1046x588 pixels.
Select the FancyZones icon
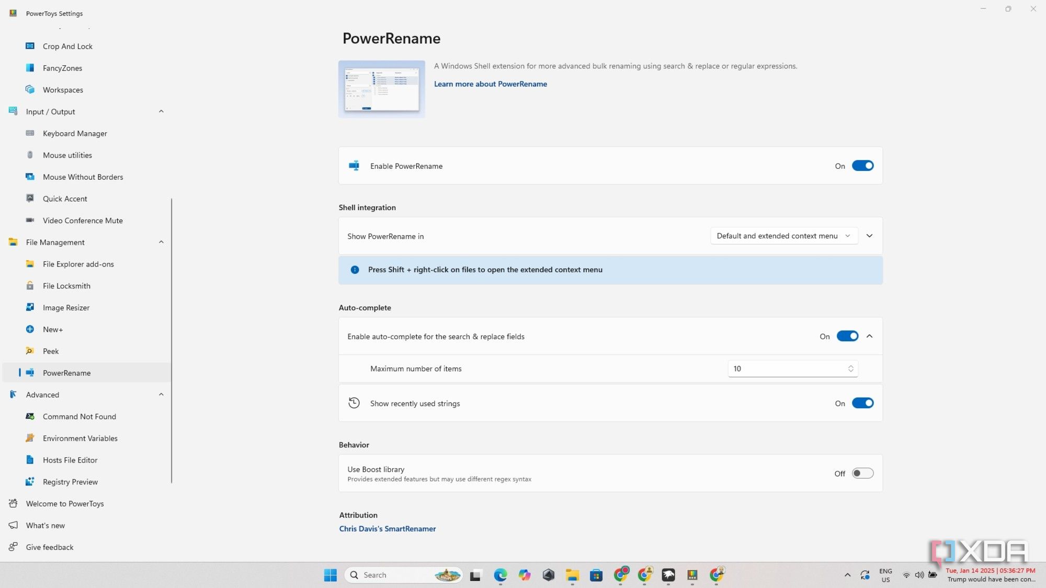tap(30, 68)
